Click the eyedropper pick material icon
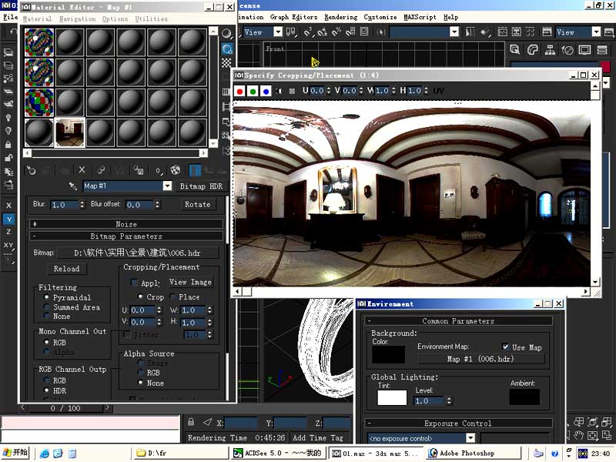This screenshot has width=616, height=462. point(73,186)
